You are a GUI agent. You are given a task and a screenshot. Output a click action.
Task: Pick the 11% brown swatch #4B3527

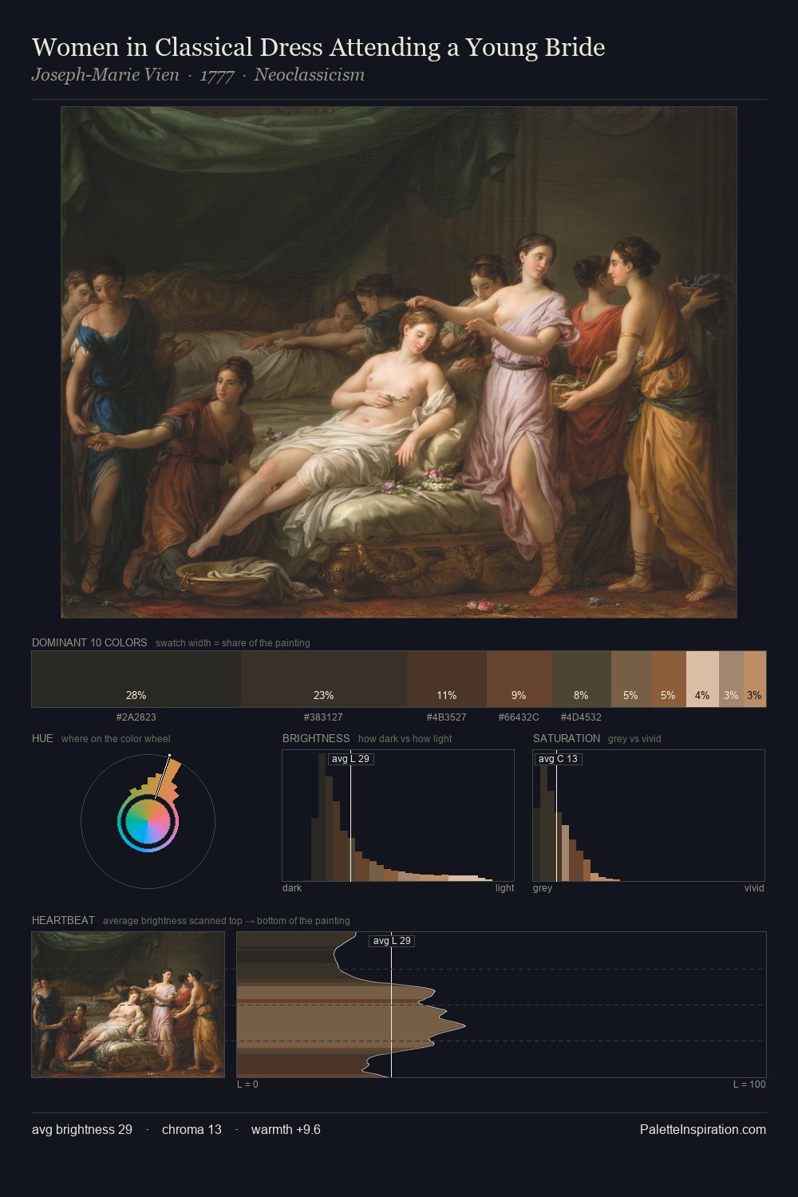(x=447, y=679)
